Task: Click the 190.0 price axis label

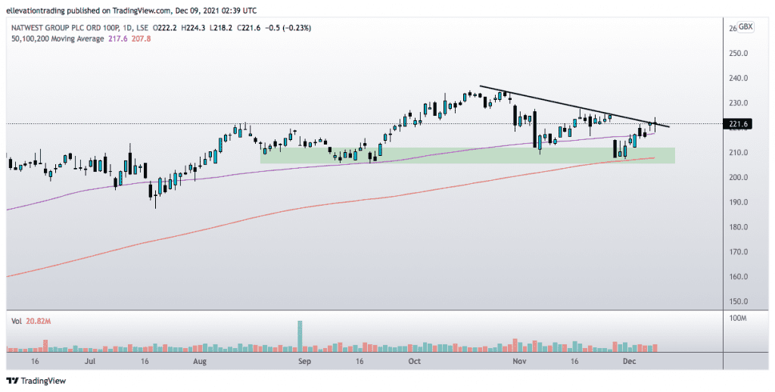Action: coord(739,202)
